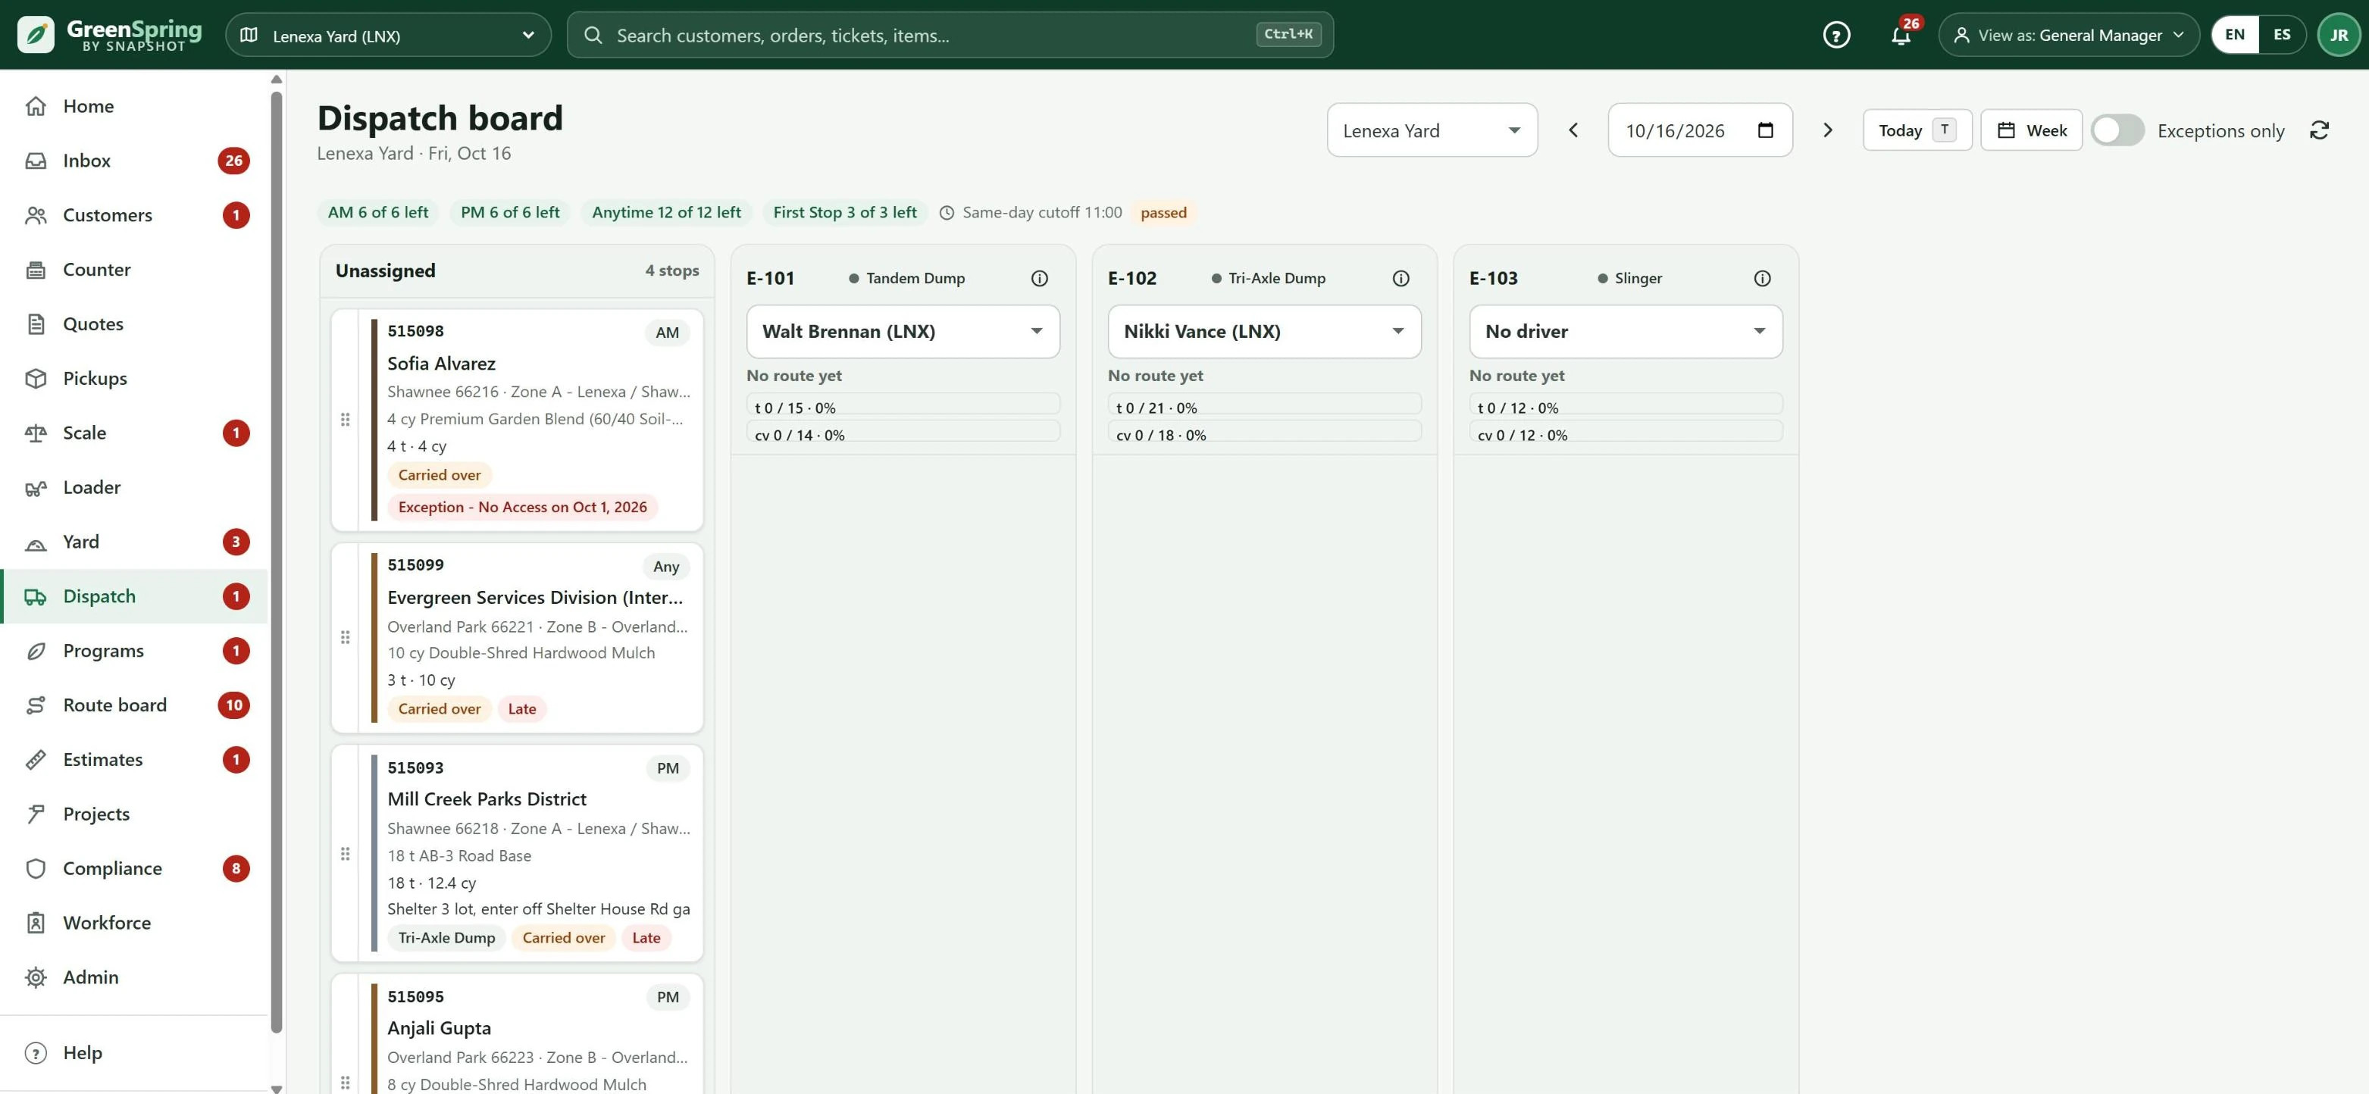Open Compliance in the sidebar
2369x1094 pixels.
pos(135,867)
